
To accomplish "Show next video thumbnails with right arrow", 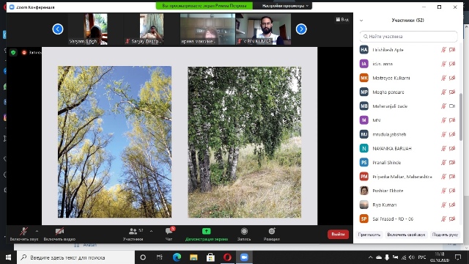I will [x=301, y=29].
